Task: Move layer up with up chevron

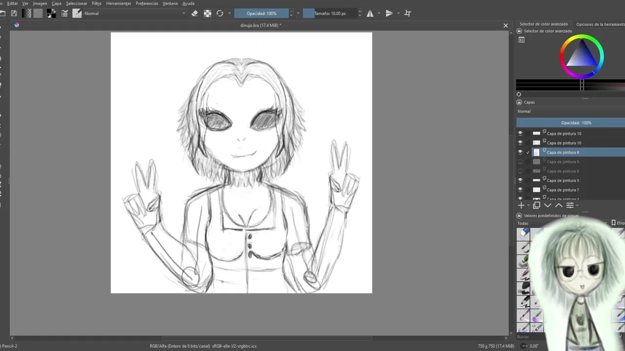Action: tap(559, 205)
